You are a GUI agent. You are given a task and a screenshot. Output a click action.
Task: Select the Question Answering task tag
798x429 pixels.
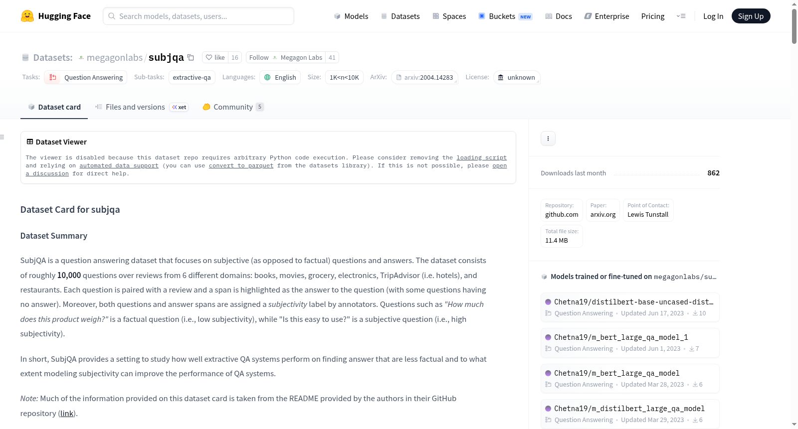click(x=86, y=77)
